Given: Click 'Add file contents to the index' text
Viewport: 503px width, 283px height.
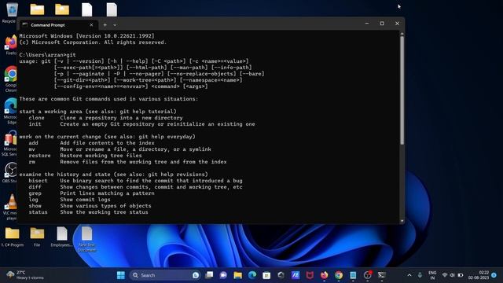Looking at the screenshot, I should point(107,143).
